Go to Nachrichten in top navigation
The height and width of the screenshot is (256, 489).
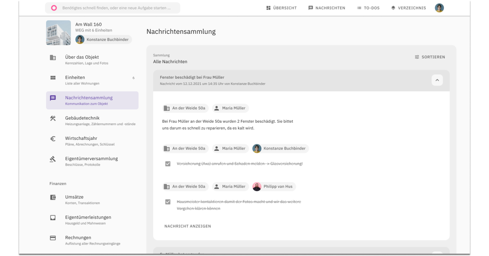click(x=327, y=8)
